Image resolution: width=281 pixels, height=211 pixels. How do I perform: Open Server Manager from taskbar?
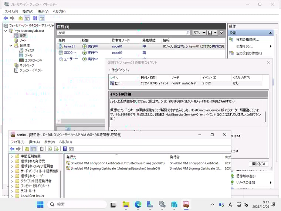pyautogui.click(x=150, y=204)
